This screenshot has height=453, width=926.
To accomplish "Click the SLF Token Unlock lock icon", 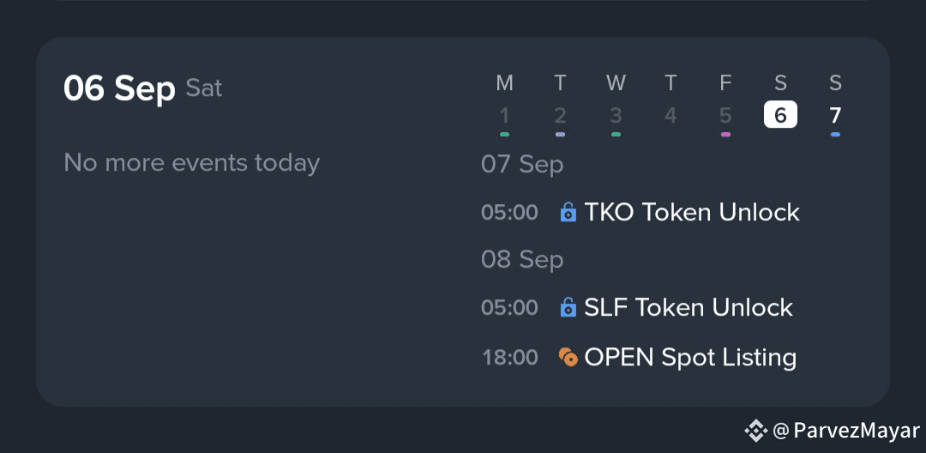I will (568, 307).
